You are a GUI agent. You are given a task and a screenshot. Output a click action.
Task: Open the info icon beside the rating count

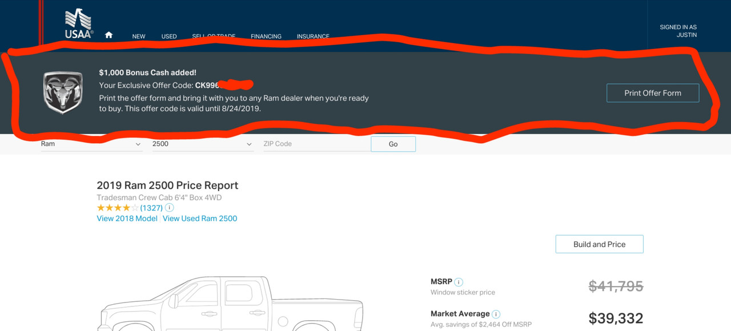point(169,208)
